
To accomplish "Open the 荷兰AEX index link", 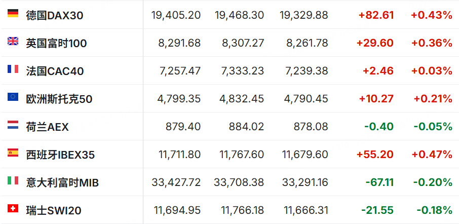I will coord(47,127).
